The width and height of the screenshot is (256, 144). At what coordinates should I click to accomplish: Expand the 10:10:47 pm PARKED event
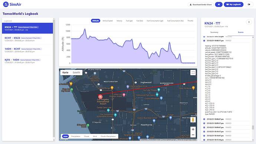tap(204, 136)
